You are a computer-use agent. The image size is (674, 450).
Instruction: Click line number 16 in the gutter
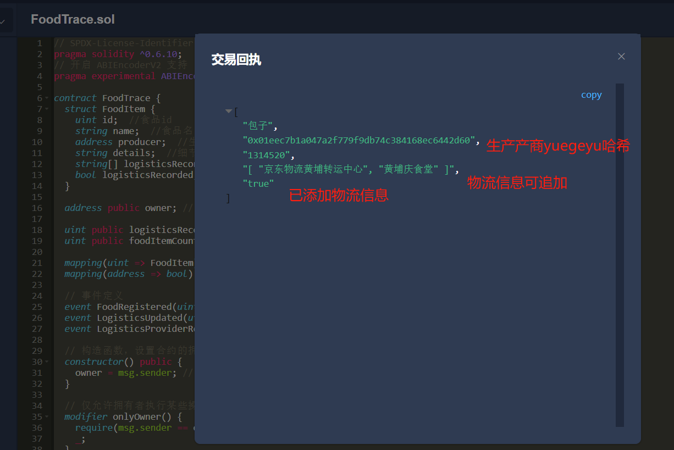[x=37, y=208]
